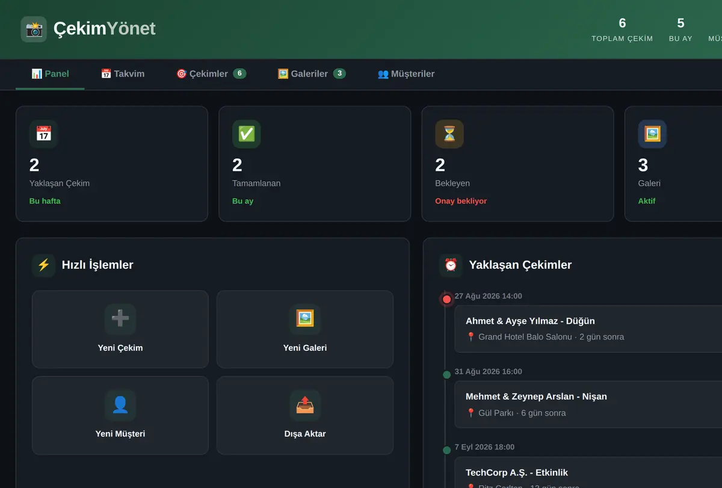
Task: Click the Galeri stat card
Action: pos(673,164)
